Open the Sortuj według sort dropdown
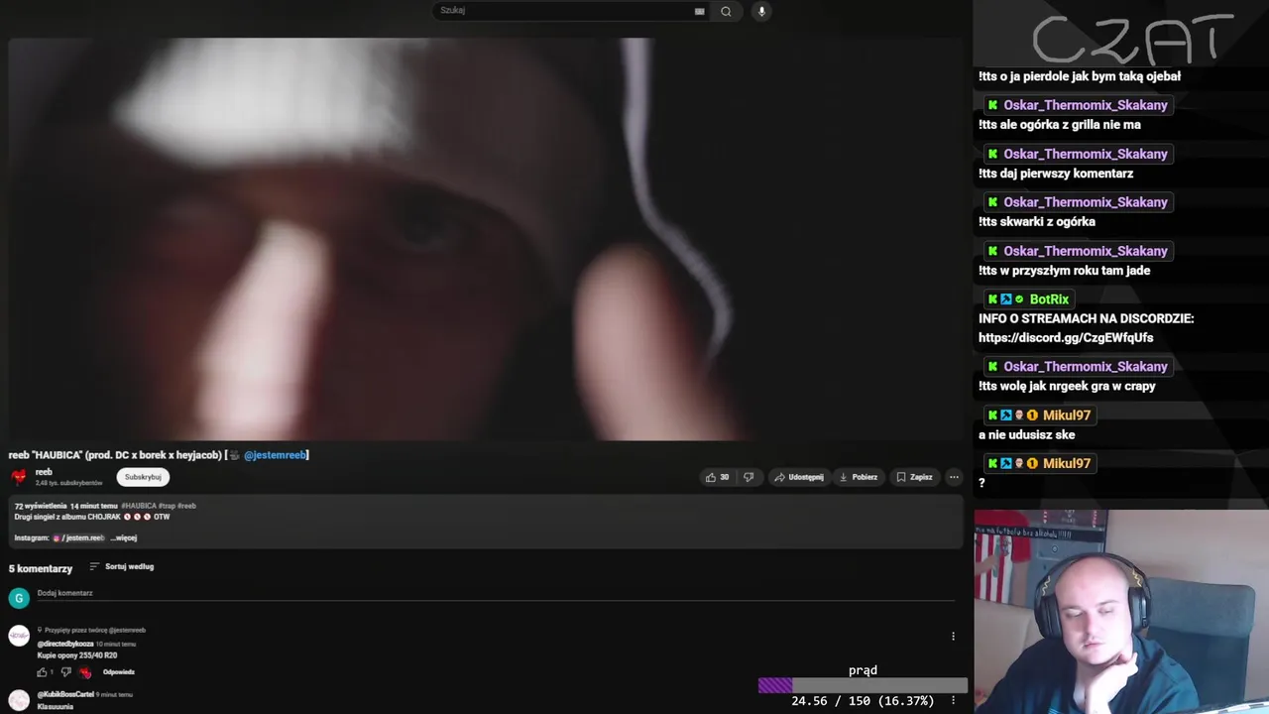 coord(122,567)
